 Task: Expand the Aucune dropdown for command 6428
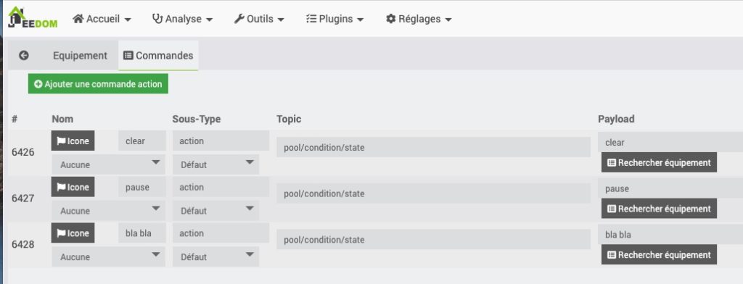[109, 256]
